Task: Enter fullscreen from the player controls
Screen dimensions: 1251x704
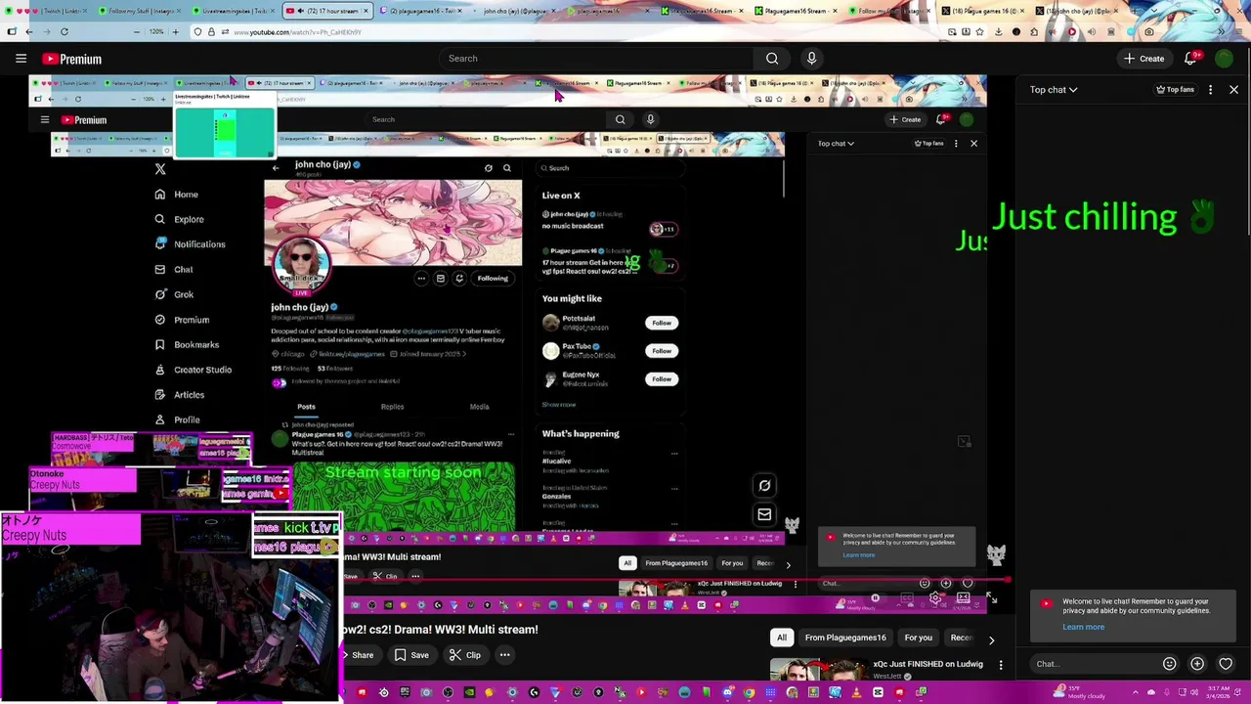Action: pyautogui.click(x=991, y=597)
